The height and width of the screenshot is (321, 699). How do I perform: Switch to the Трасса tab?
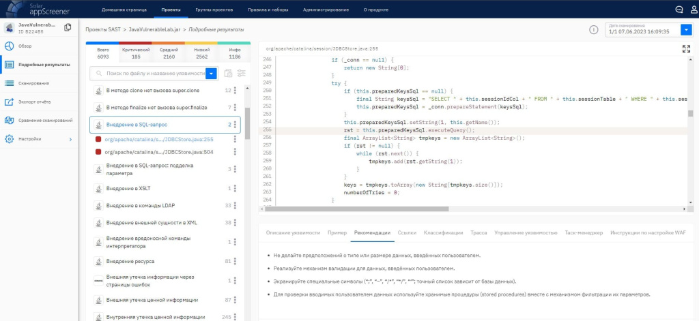(479, 233)
